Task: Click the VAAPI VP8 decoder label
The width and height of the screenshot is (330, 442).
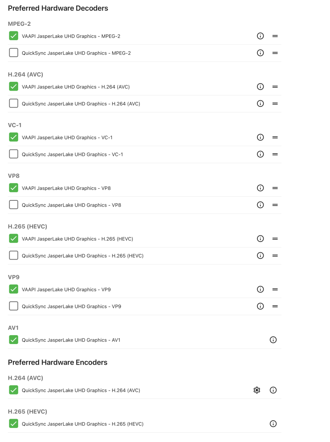Action: [x=66, y=188]
